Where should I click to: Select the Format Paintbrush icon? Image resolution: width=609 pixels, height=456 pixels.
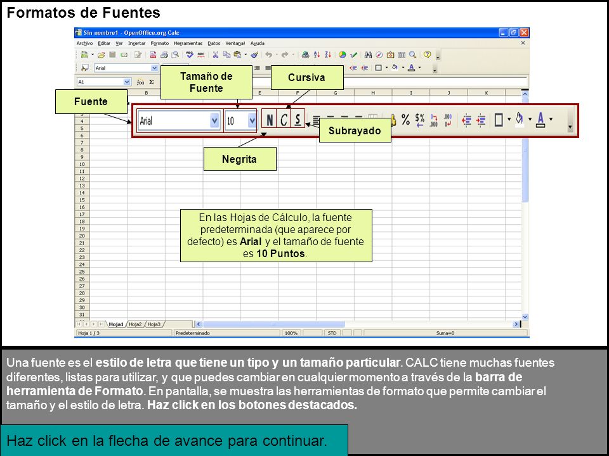(x=255, y=55)
